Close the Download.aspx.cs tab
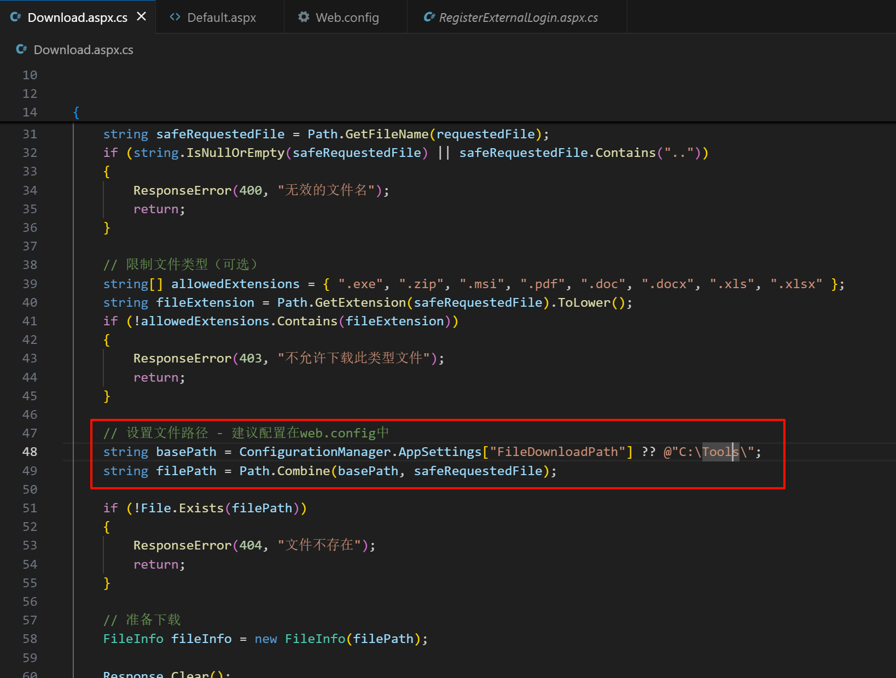 (142, 16)
